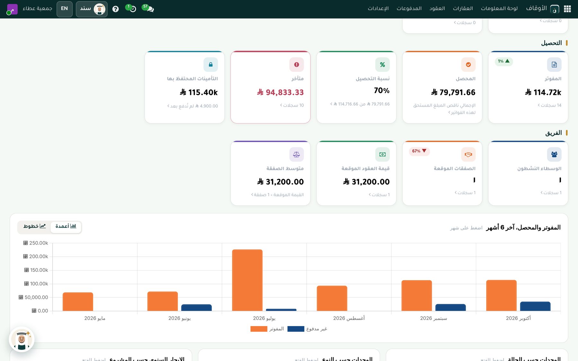578x361 pixels.
Task: Open the apps grid menu icon
Action: [567, 9]
